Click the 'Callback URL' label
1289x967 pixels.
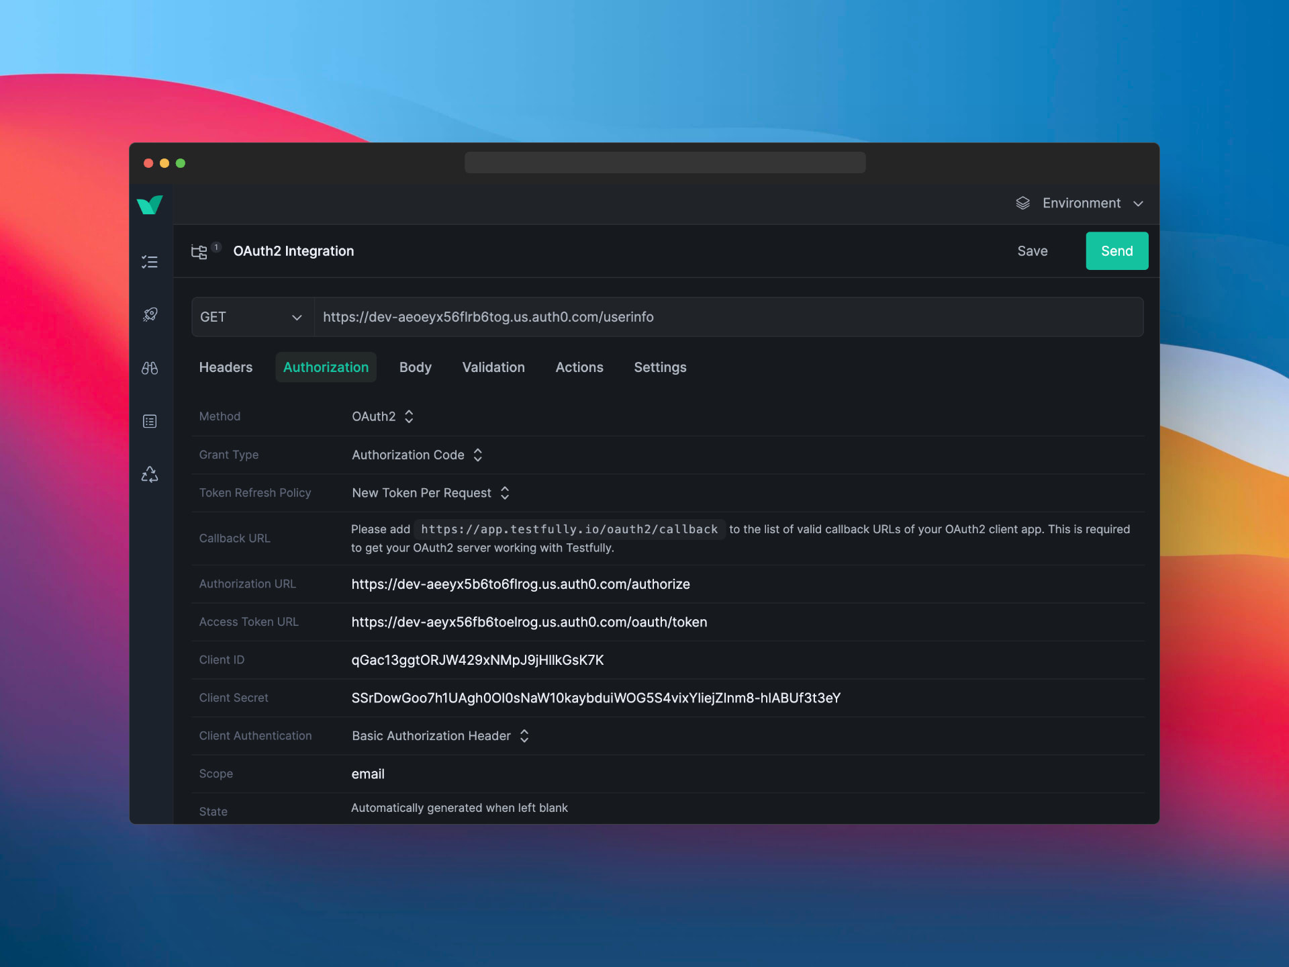[235, 539]
